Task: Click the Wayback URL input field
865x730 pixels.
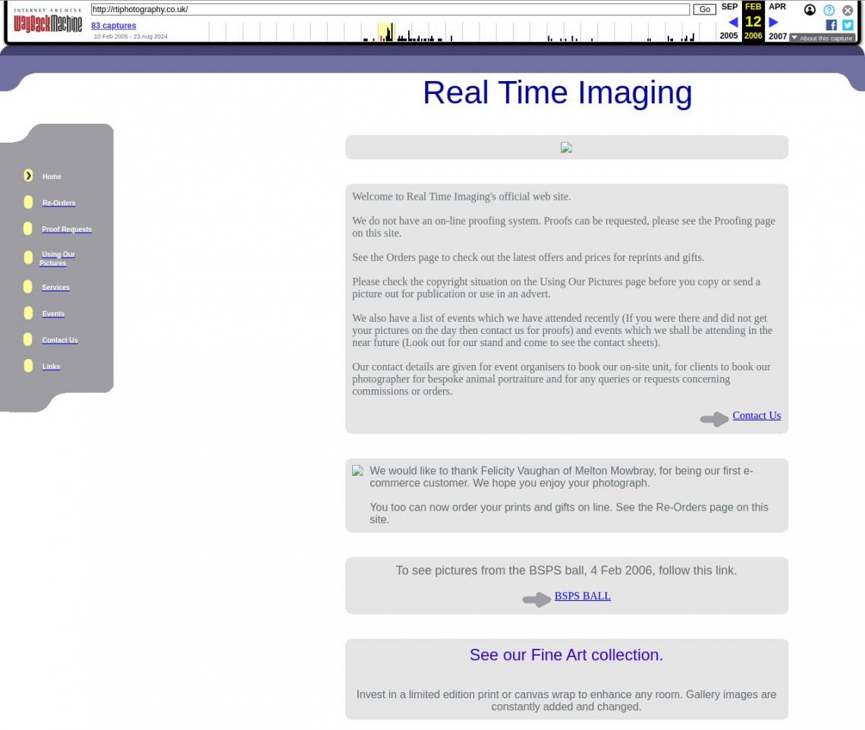Action: point(390,10)
